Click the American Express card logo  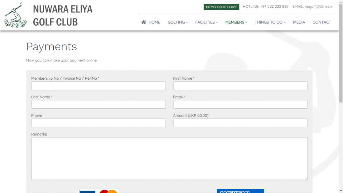pos(240,191)
